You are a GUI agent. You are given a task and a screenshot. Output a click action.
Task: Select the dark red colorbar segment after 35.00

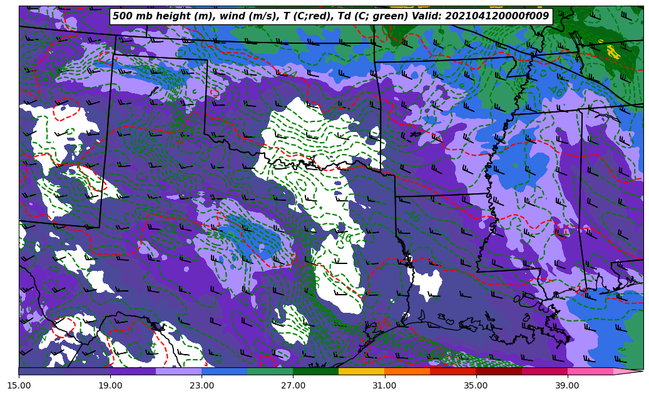499,371
